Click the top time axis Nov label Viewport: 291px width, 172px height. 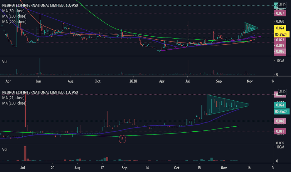click(x=250, y=81)
